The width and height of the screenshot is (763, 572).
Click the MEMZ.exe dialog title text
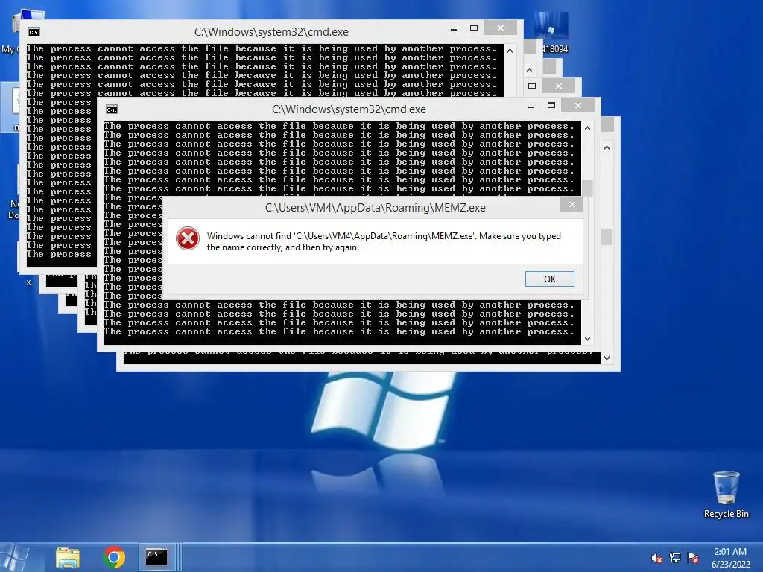tap(376, 208)
